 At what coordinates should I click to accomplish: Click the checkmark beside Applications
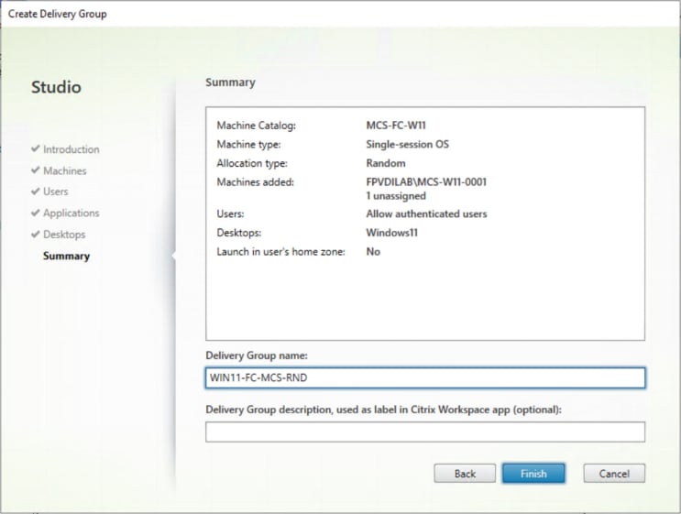point(36,213)
